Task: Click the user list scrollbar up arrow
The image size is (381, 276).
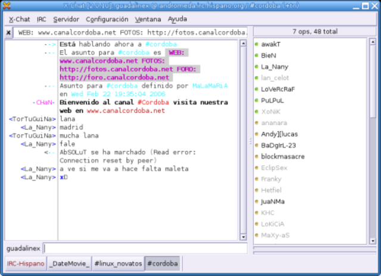Action: [x=373, y=42]
